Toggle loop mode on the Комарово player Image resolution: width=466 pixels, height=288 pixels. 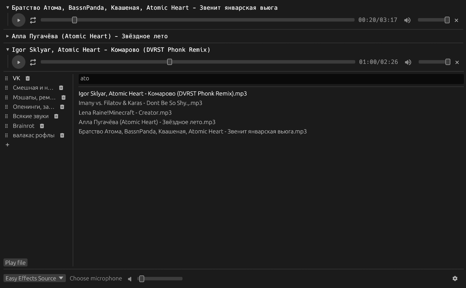coord(33,62)
